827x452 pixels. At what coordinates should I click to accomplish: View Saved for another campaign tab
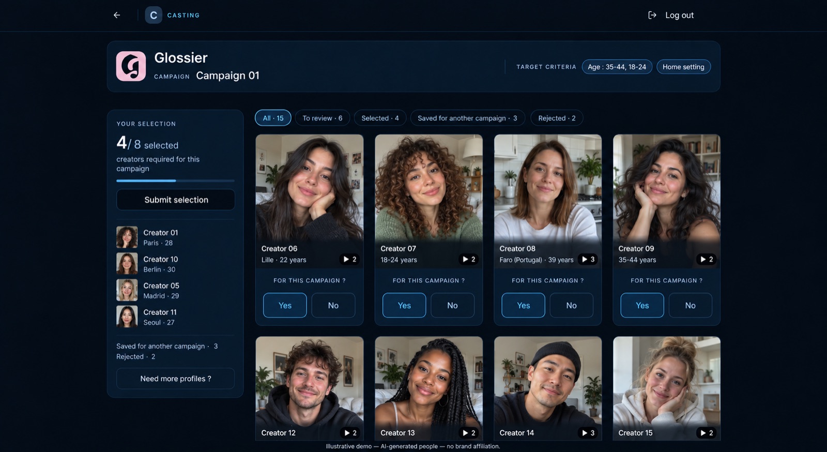click(468, 118)
